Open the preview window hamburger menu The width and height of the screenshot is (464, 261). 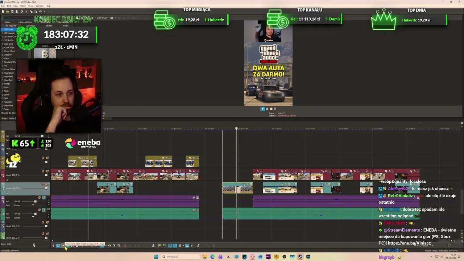pos(275,109)
